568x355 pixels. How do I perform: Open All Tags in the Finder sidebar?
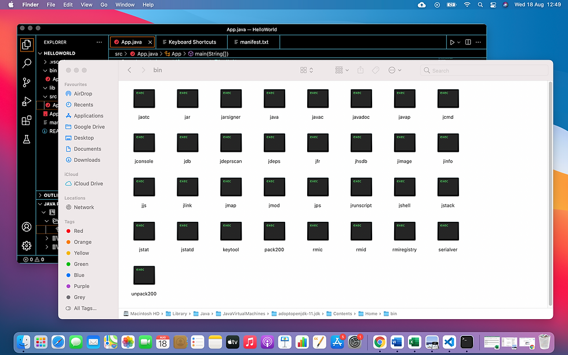[85, 308]
